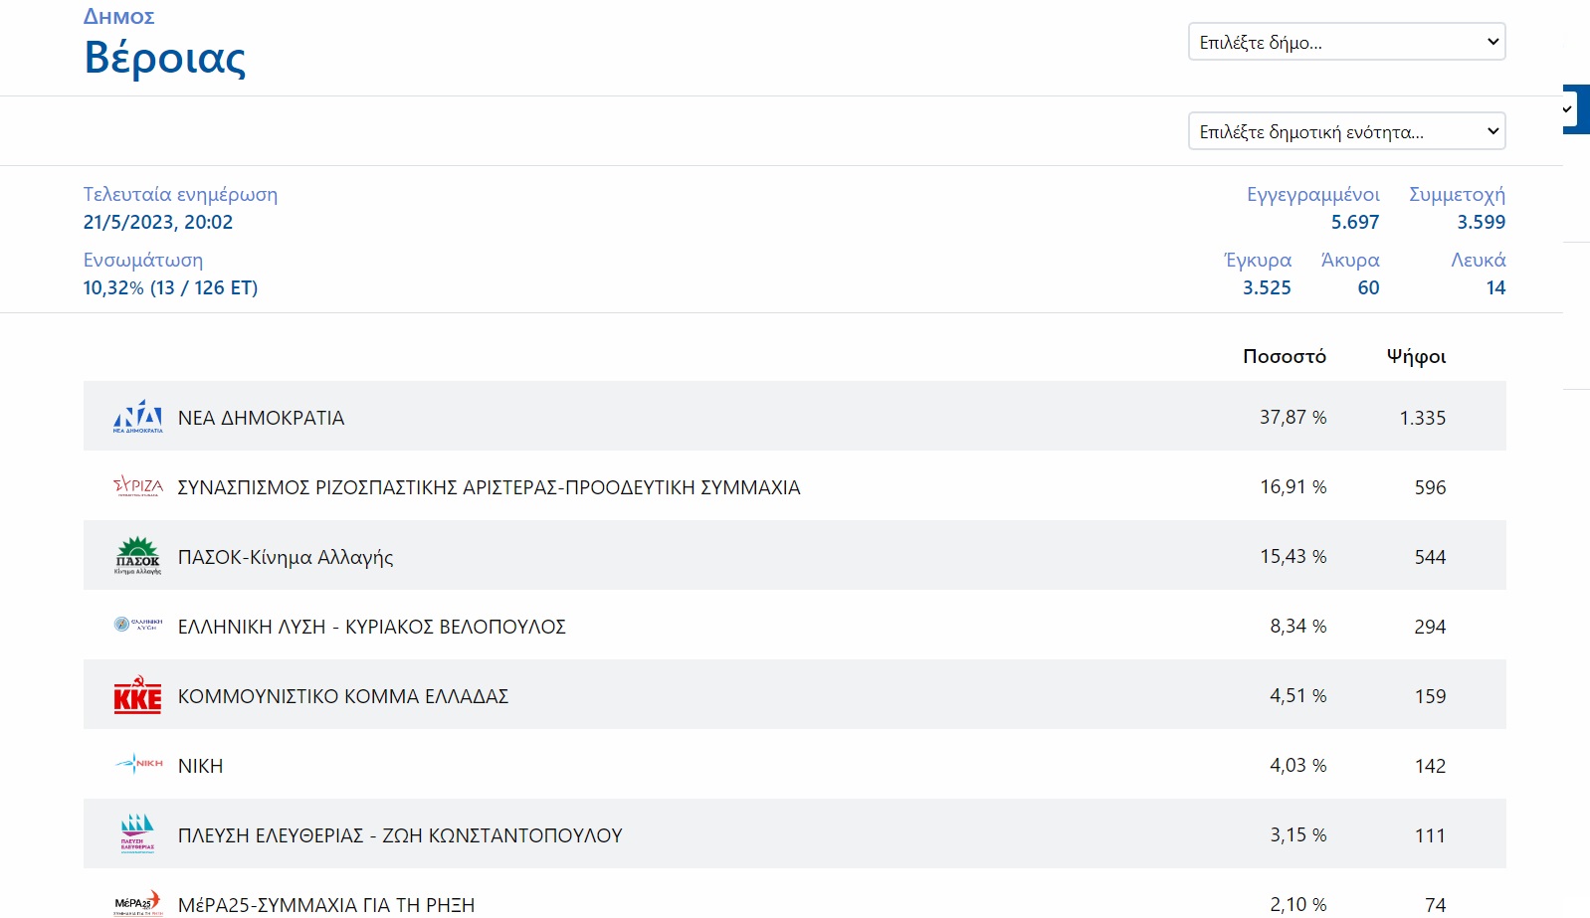Click the Plefsi Eleftherias sailboat logo
This screenshot has height=918, width=1590.
[x=137, y=833]
